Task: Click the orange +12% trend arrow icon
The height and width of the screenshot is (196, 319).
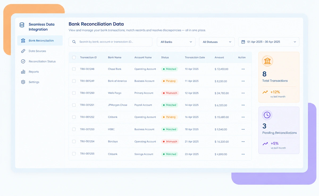Action: [265, 92]
